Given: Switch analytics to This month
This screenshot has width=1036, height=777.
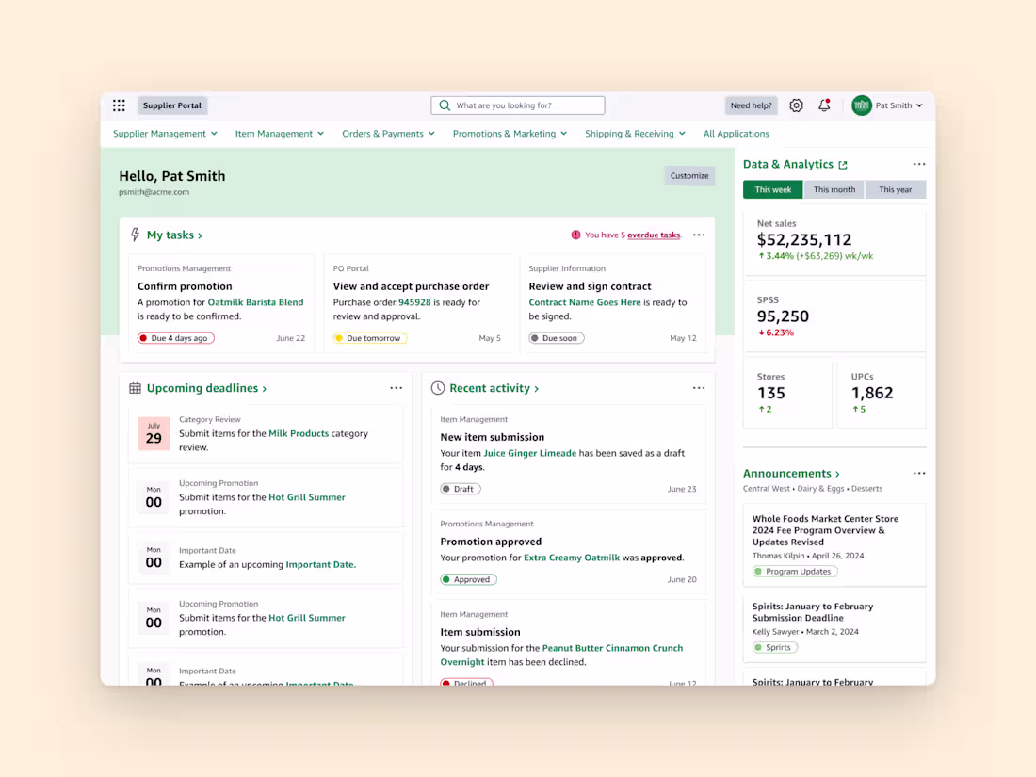Looking at the screenshot, I should [834, 189].
